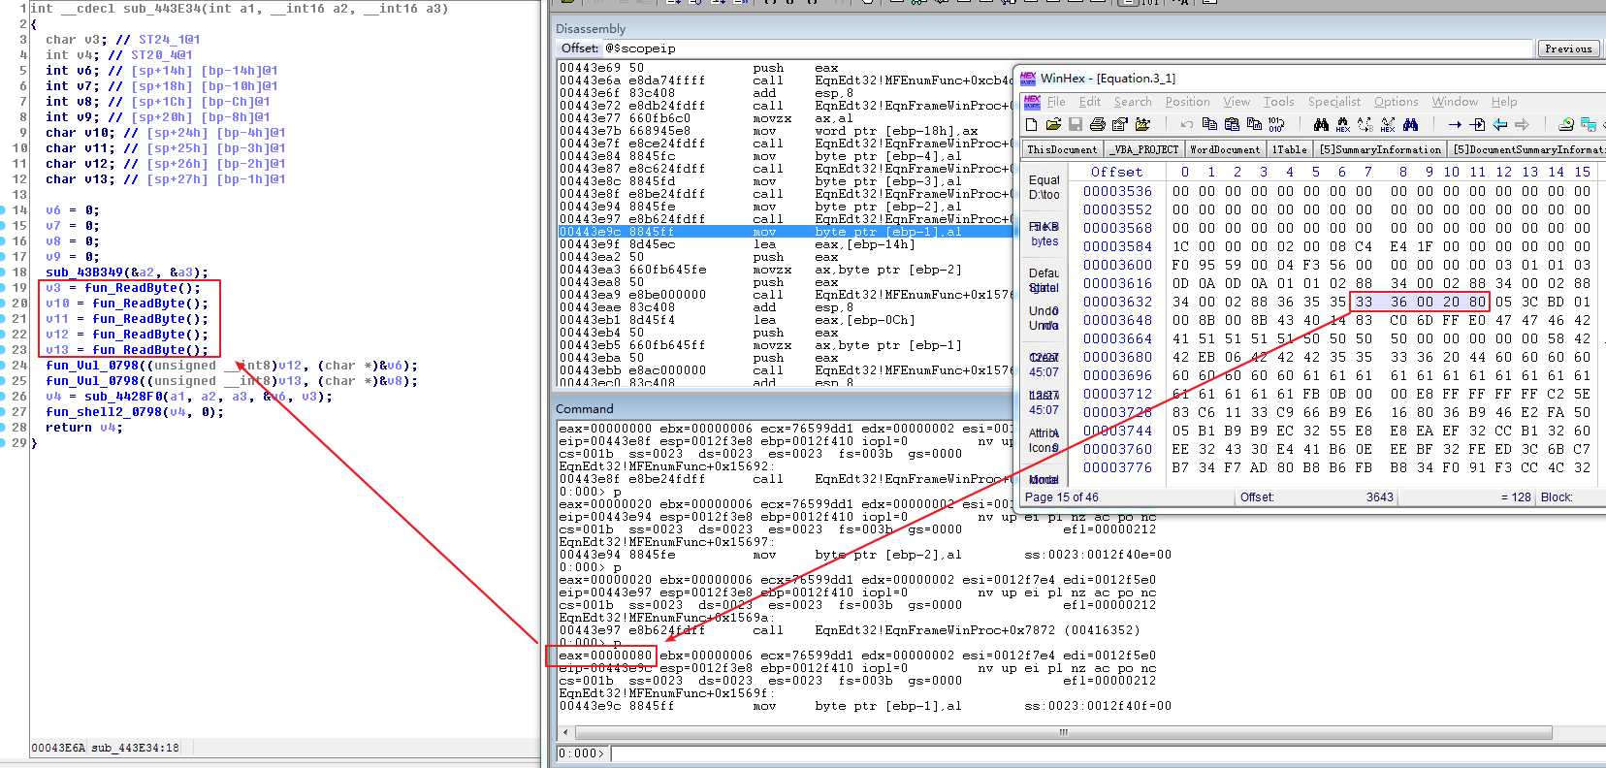
Task: Click the Open Disk icon in WinHex
Action: coord(1565,124)
